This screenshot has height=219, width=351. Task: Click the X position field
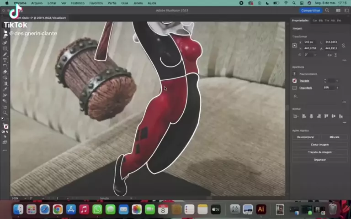point(310,42)
